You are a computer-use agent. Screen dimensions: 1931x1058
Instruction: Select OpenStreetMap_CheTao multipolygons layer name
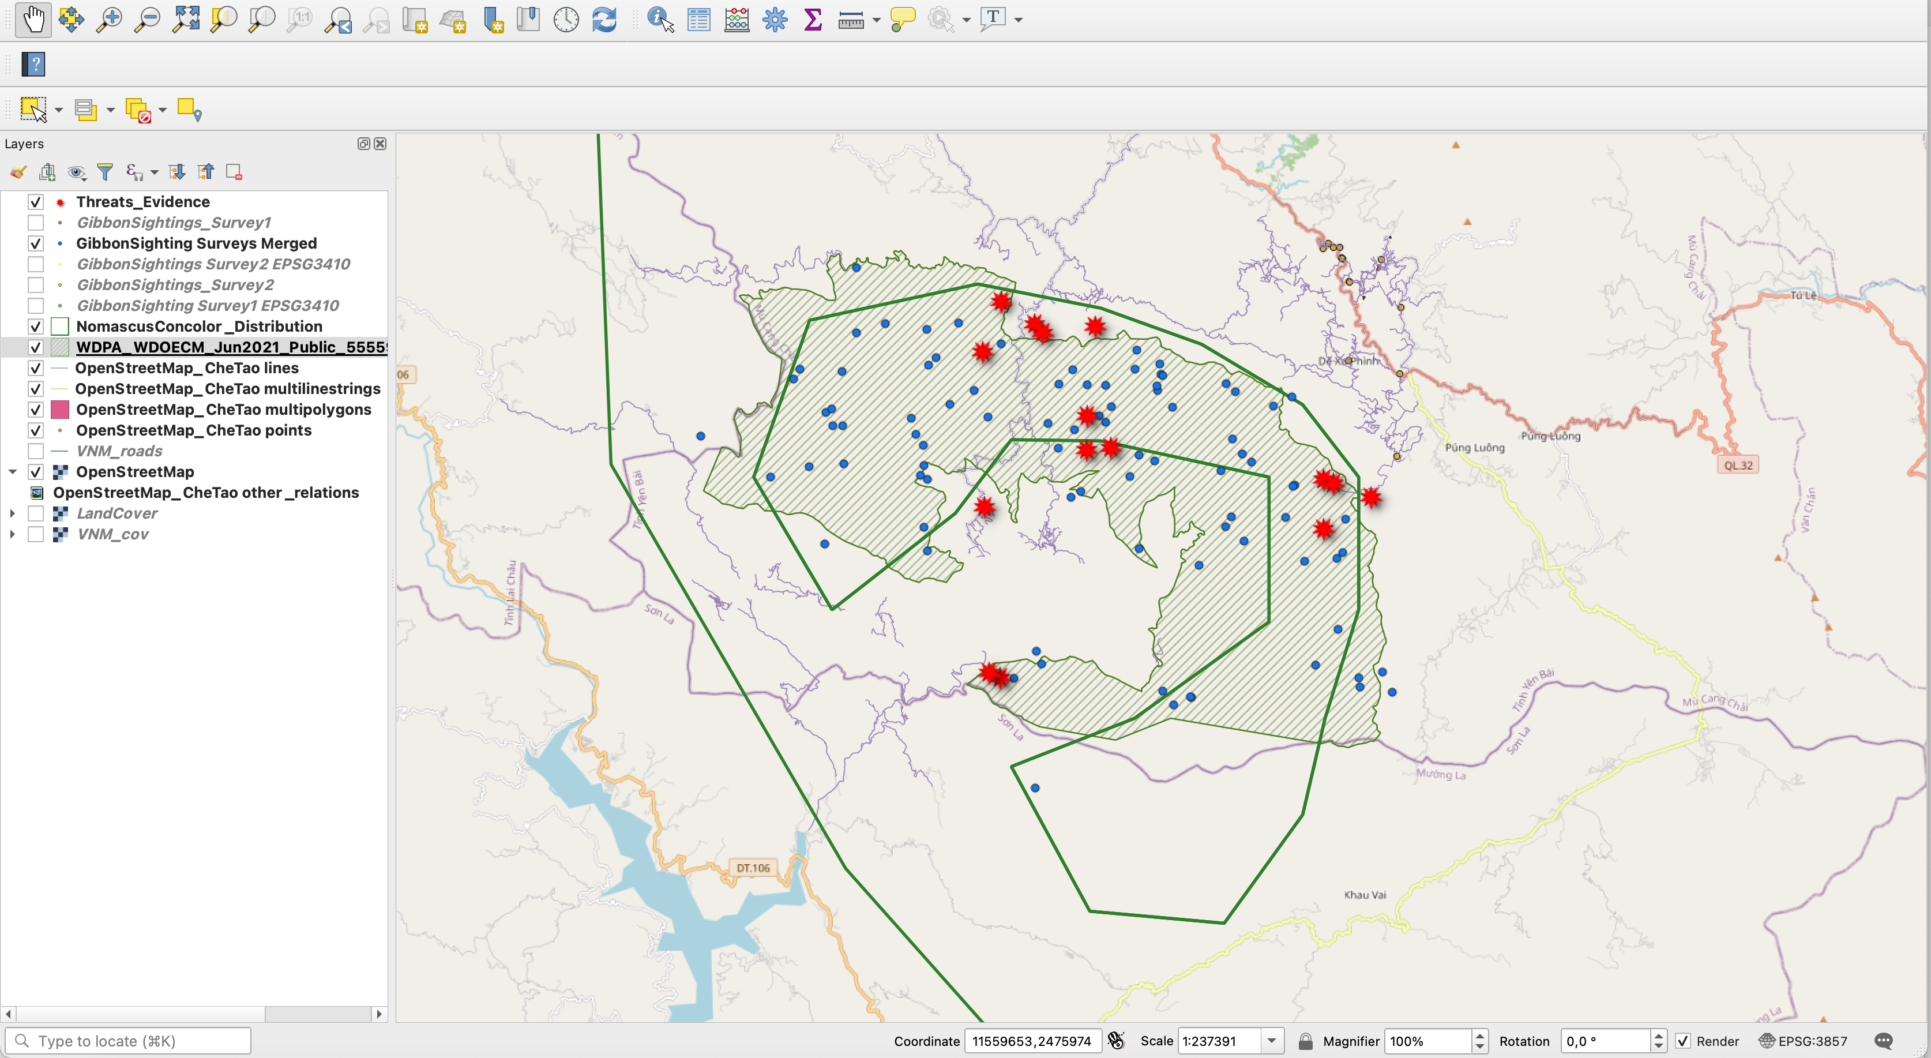point(223,410)
